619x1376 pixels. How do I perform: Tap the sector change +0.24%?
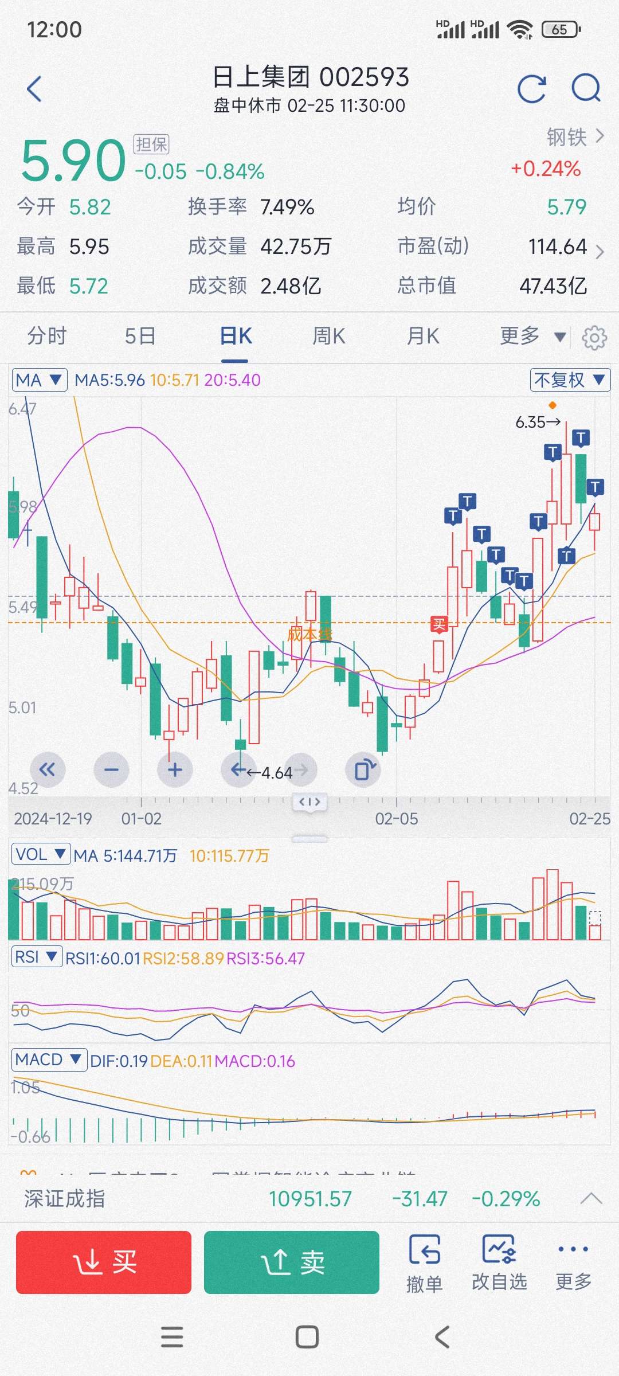546,169
